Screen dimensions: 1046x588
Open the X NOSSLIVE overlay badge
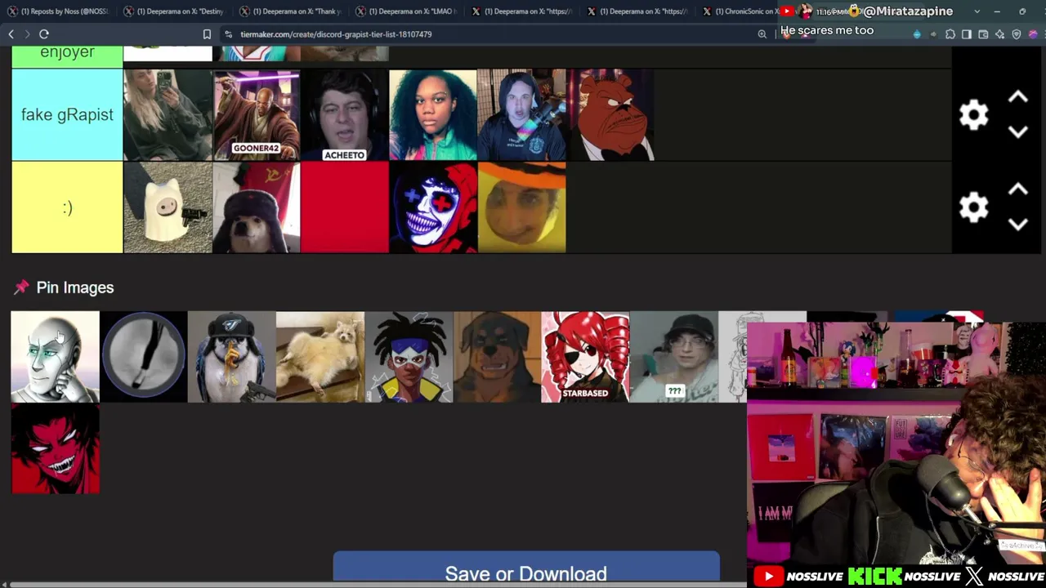(1005, 577)
